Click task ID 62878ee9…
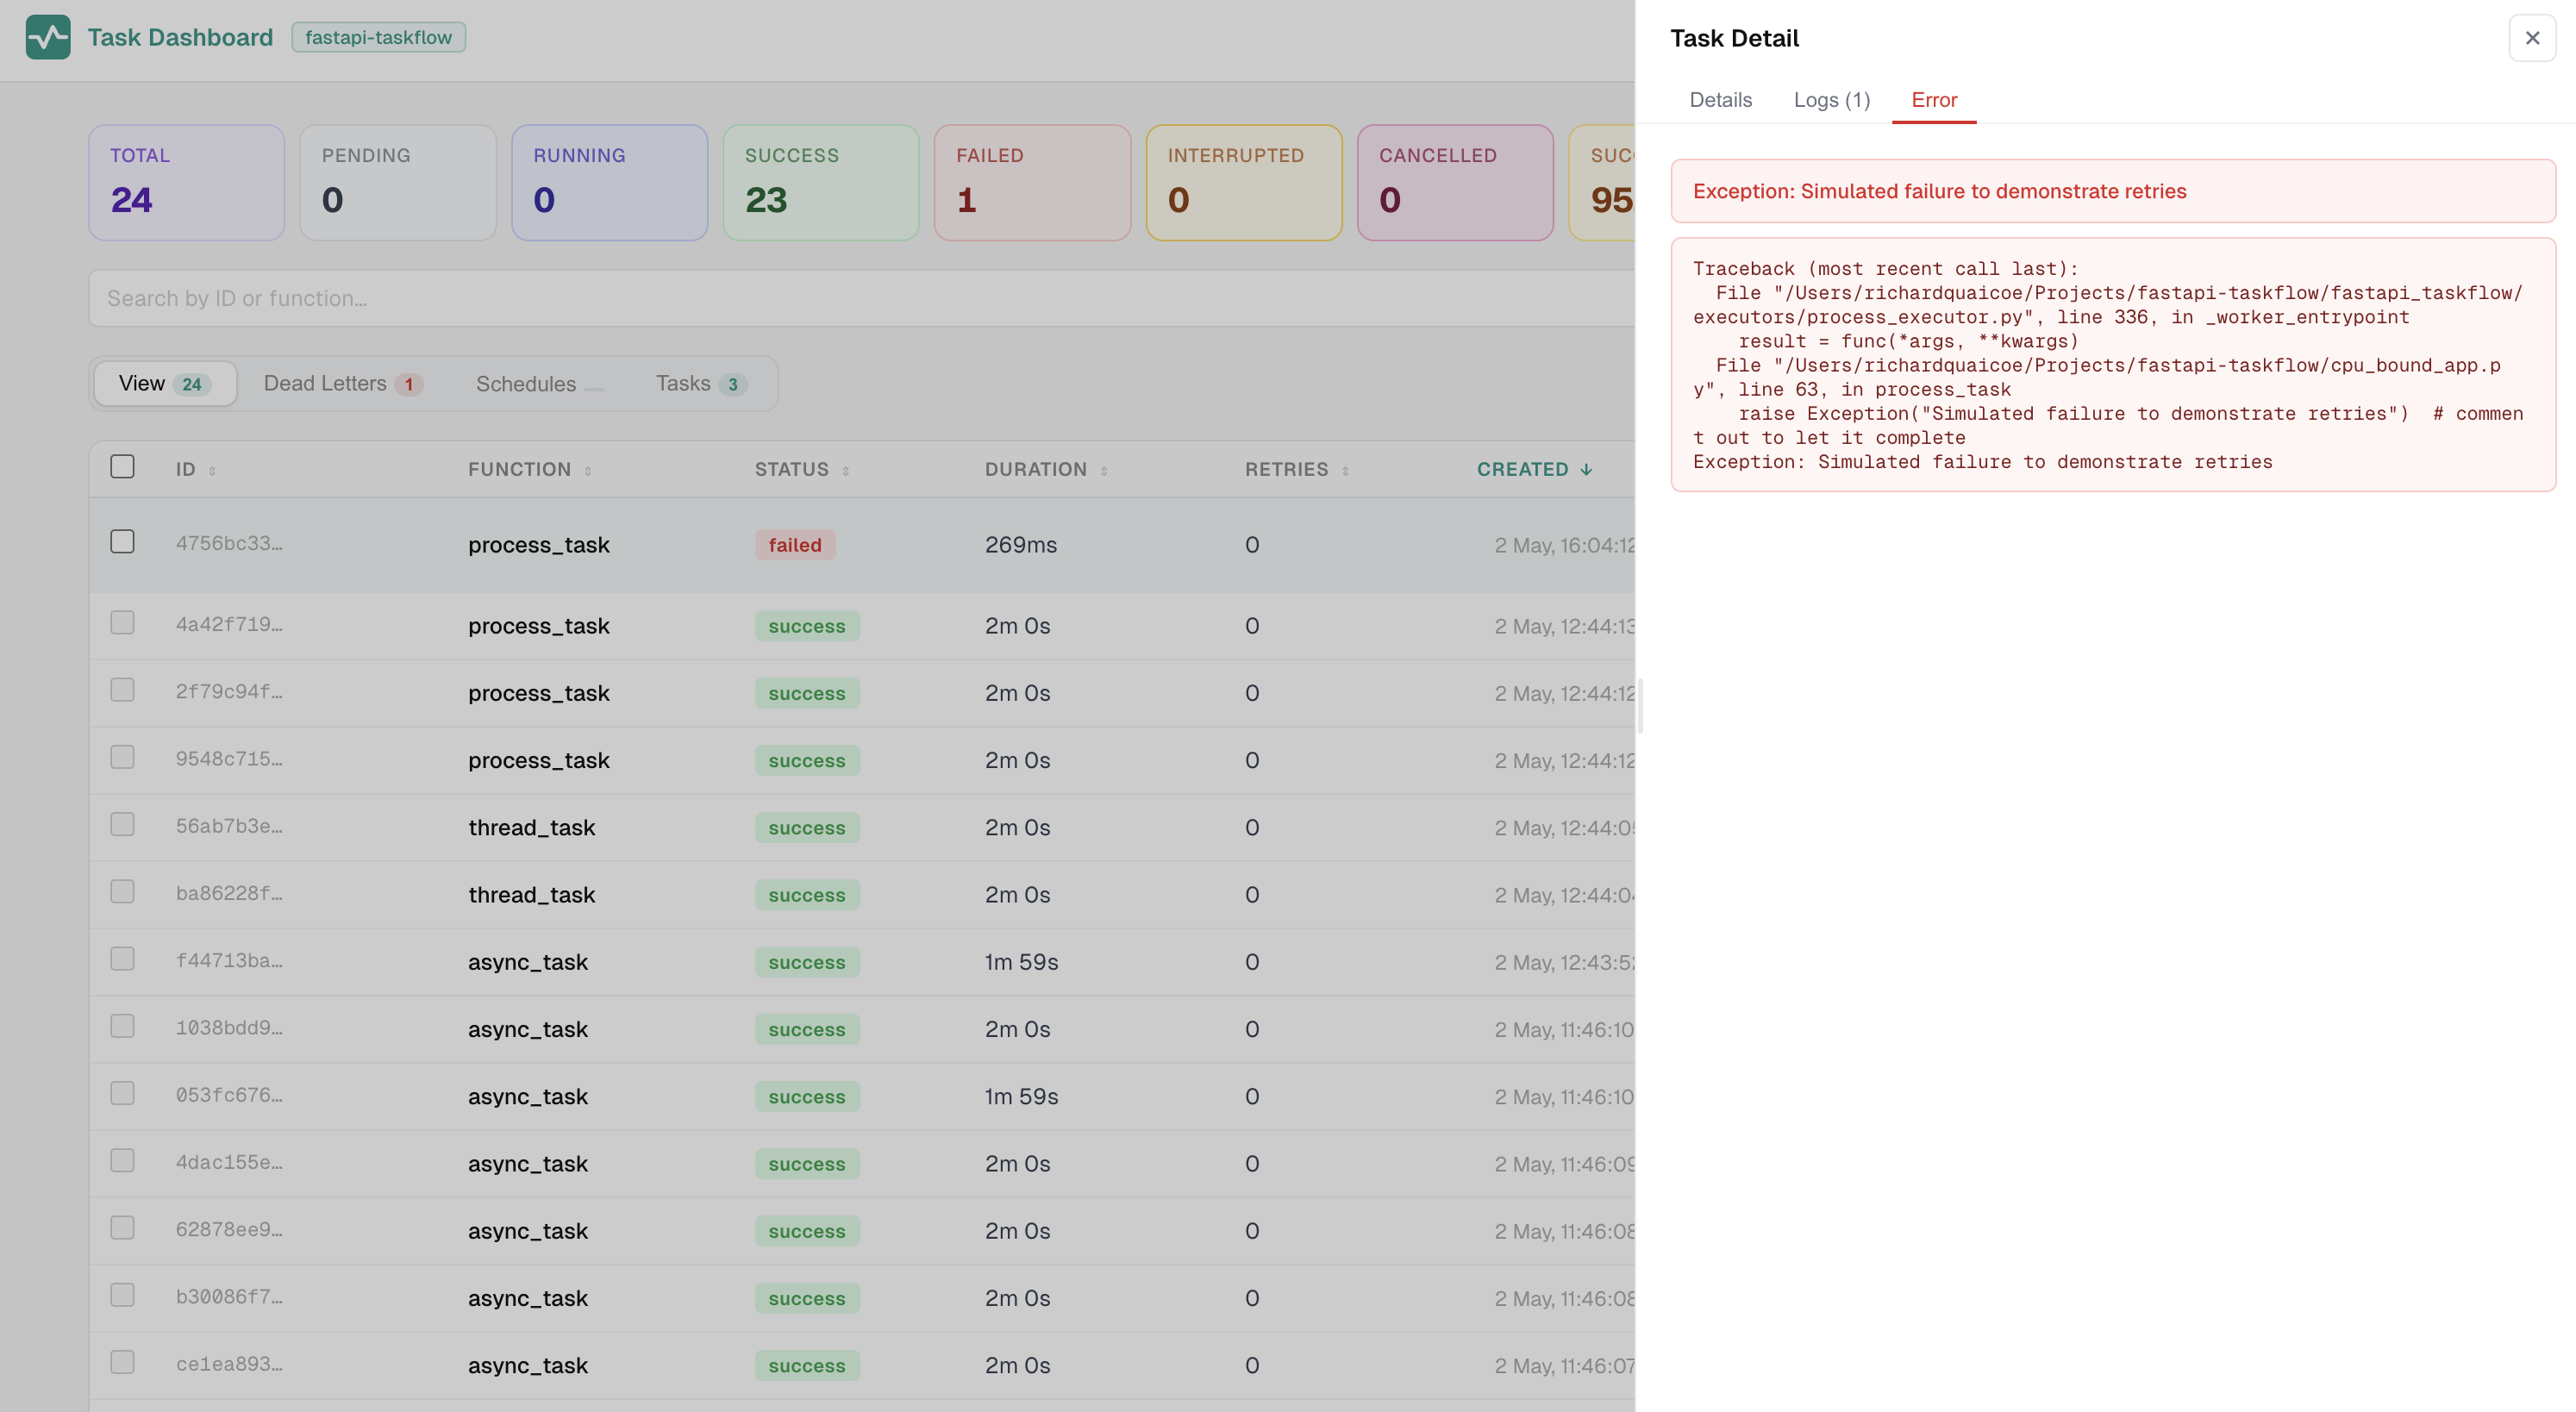The width and height of the screenshot is (2576, 1412). 229,1230
